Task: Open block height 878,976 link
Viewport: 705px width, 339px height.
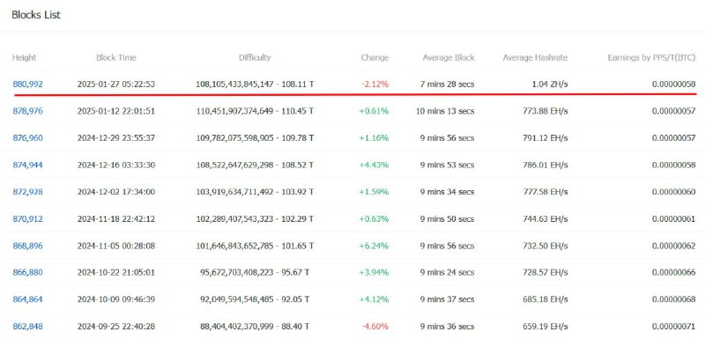Action: (27, 111)
